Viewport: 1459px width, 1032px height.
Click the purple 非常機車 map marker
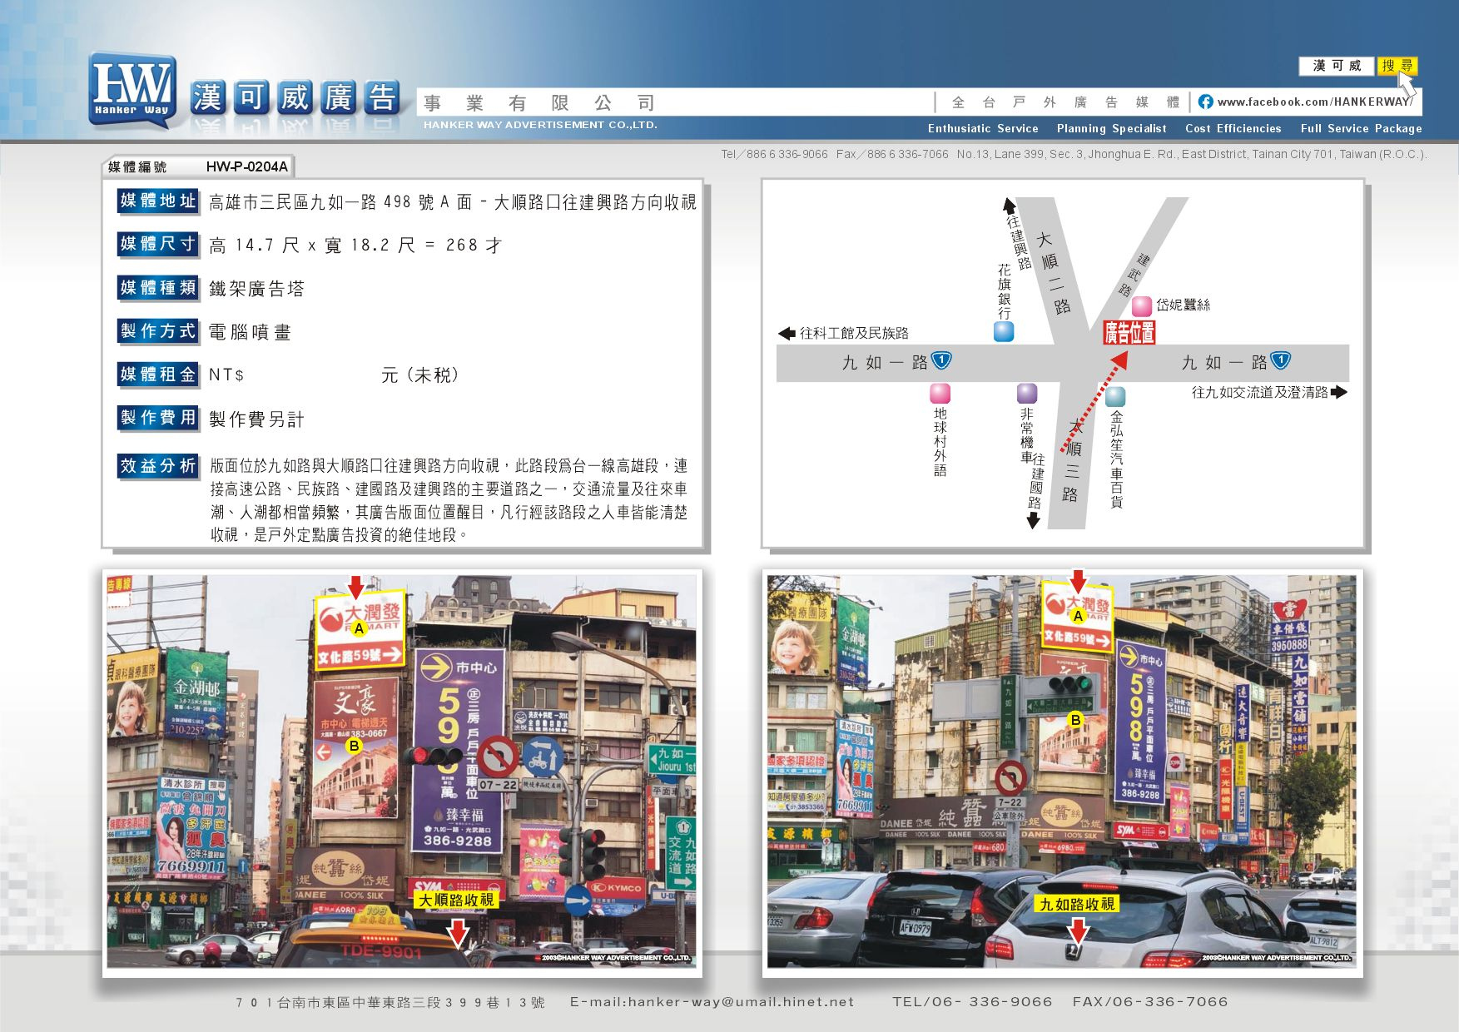[1027, 393]
